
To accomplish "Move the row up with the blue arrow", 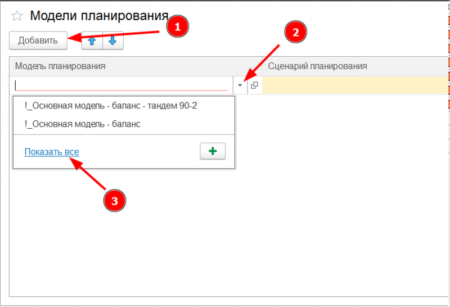I will coord(92,40).
